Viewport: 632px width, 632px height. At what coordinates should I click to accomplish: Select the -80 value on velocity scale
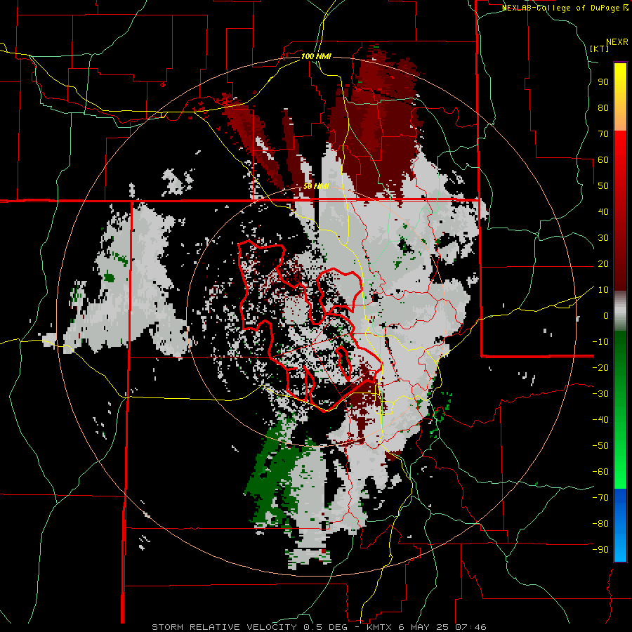(x=600, y=524)
